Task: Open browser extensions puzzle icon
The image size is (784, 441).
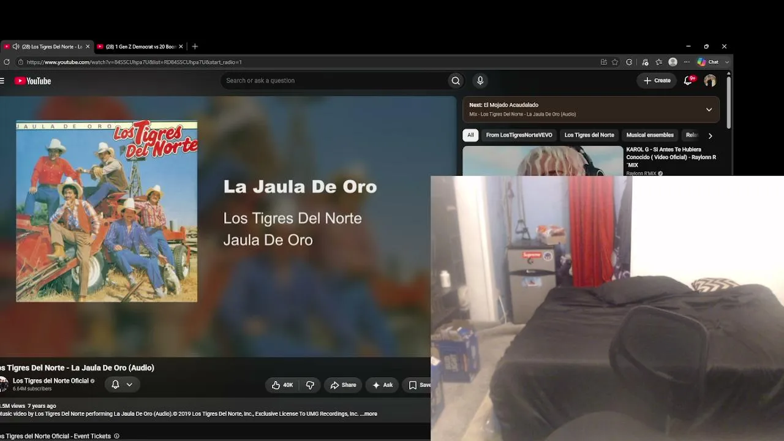Action: point(629,62)
